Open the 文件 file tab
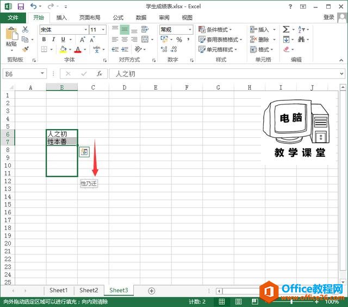 tap(13, 17)
